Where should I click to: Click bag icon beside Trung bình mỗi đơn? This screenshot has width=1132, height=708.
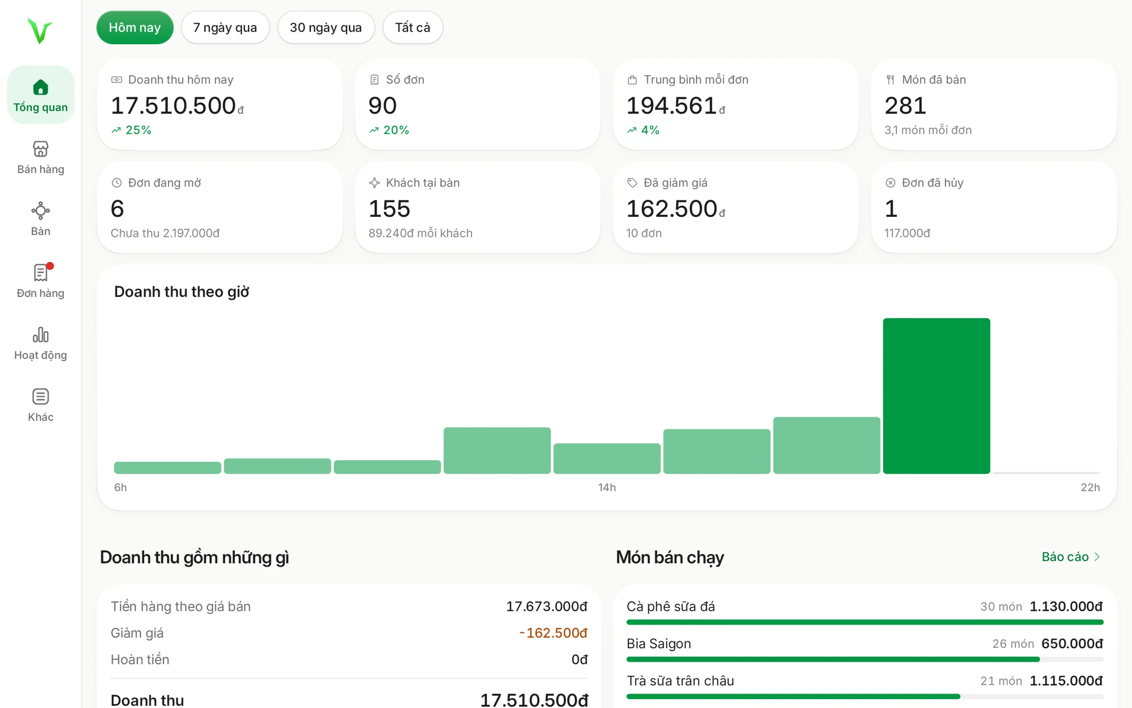pyautogui.click(x=632, y=80)
